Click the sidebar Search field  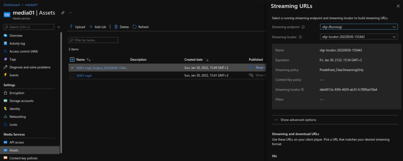(29, 27)
